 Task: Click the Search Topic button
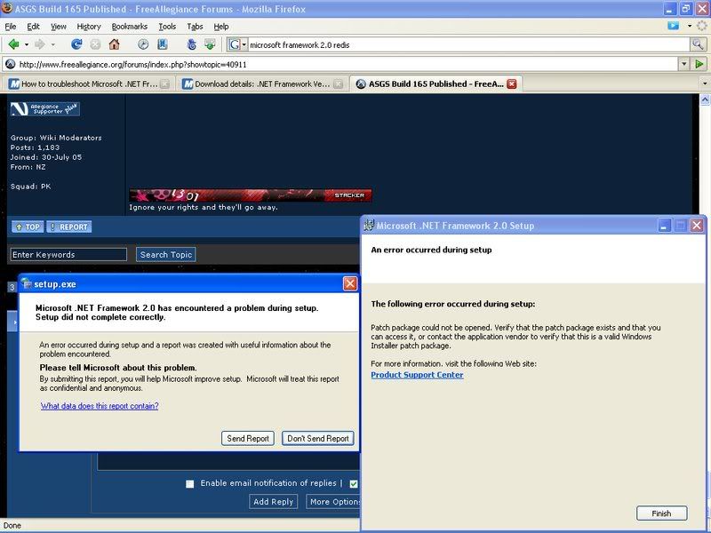(166, 254)
